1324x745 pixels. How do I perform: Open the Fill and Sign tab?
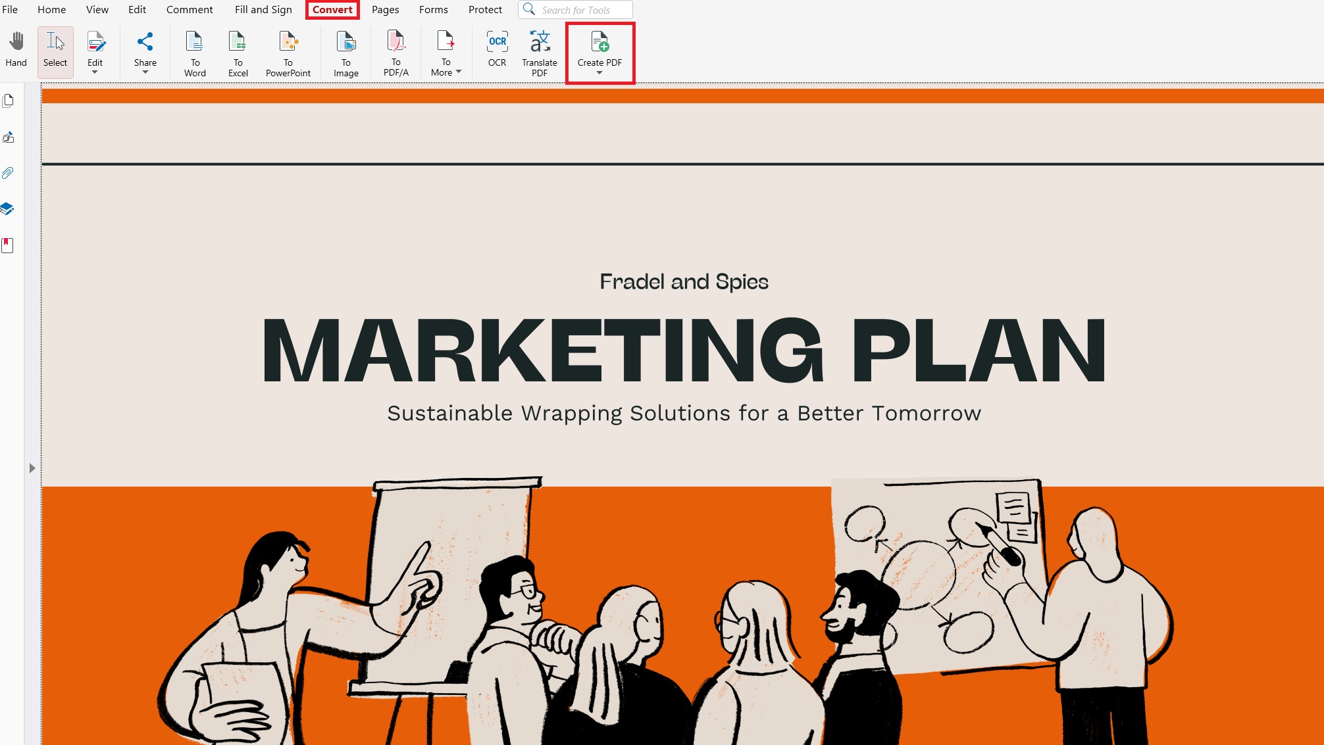(x=263, y=10)
